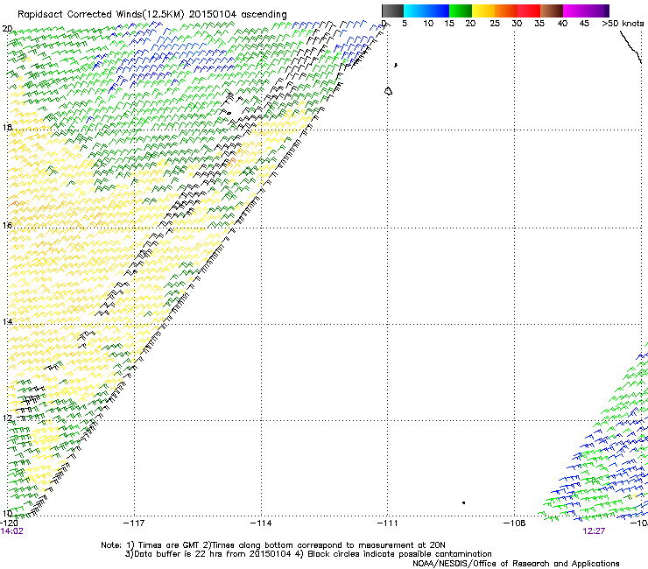Click the purple time stamp '12:27'

coord(594,531)
